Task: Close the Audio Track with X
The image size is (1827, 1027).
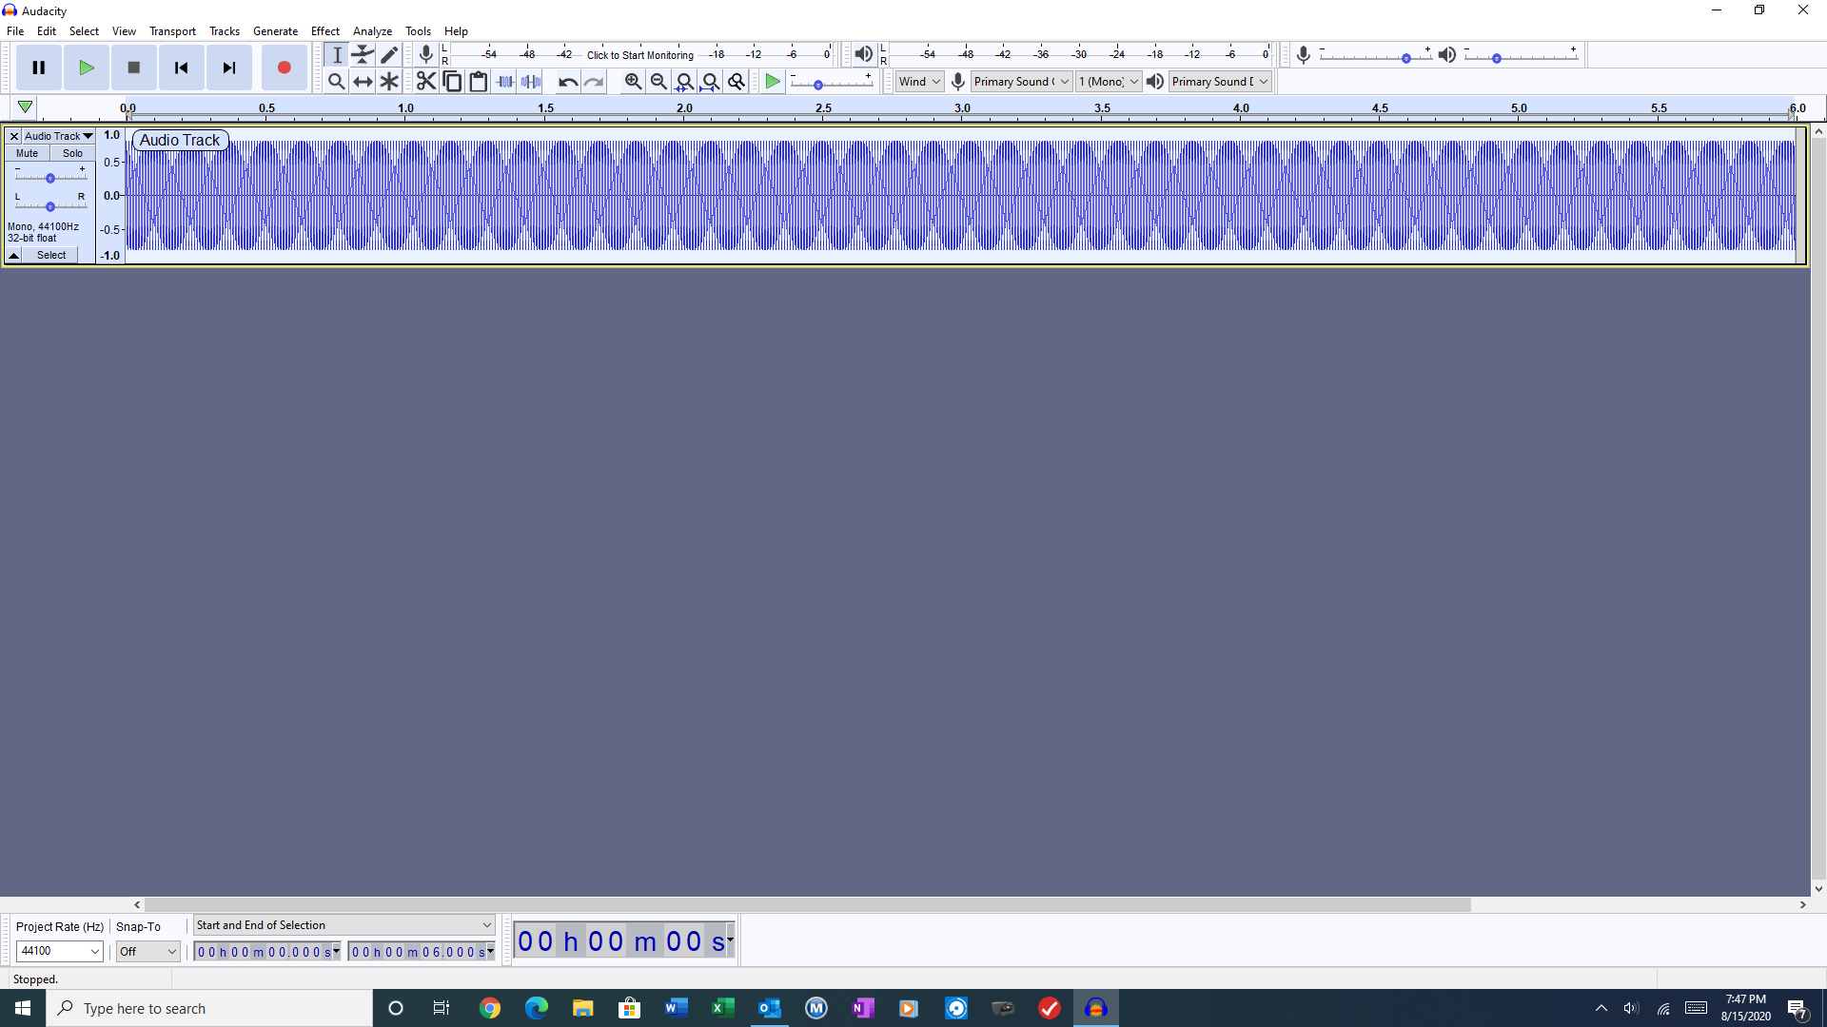Action: [14, 136]
